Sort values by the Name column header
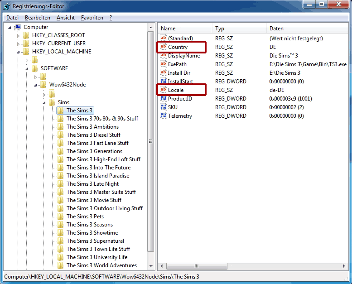 tap(185, 29)
